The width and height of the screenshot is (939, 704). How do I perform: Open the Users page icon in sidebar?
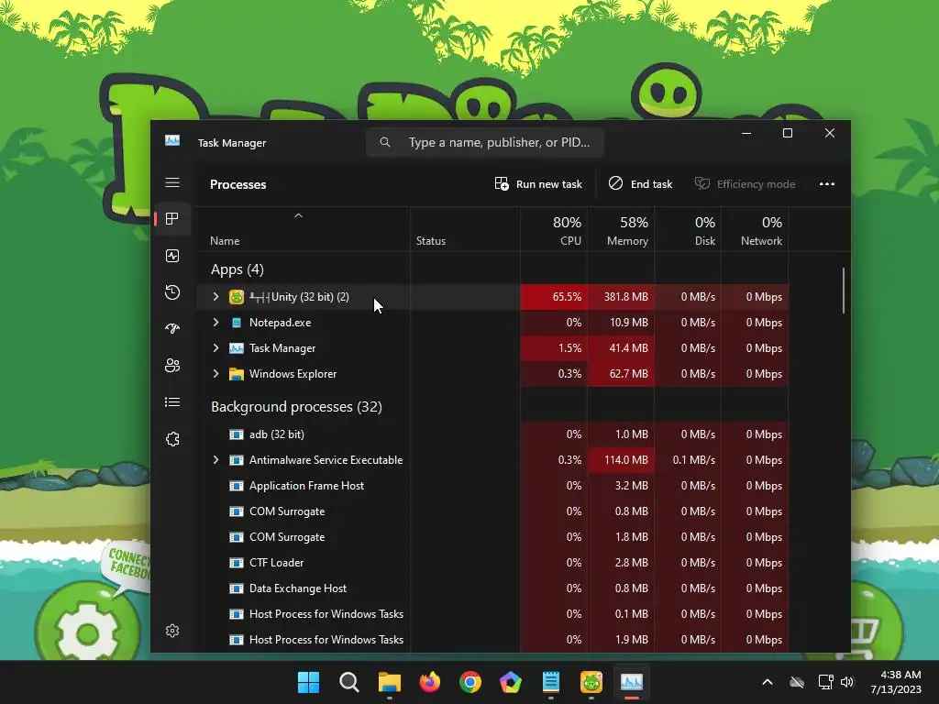point(172,365)
